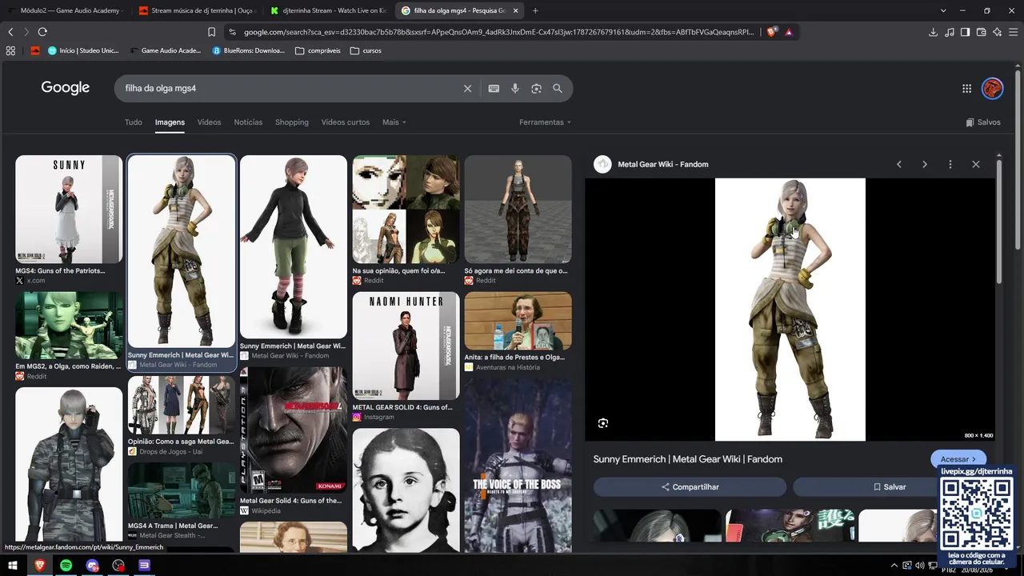Go to the Google homepage via logo
Viewport: 1024px width, 576px height.
66,88
